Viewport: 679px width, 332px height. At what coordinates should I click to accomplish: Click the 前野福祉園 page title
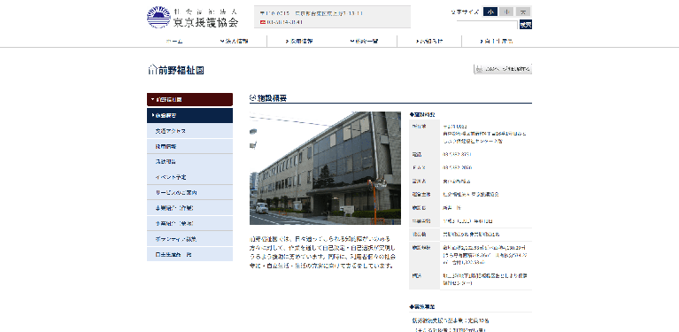pos(181,70)
